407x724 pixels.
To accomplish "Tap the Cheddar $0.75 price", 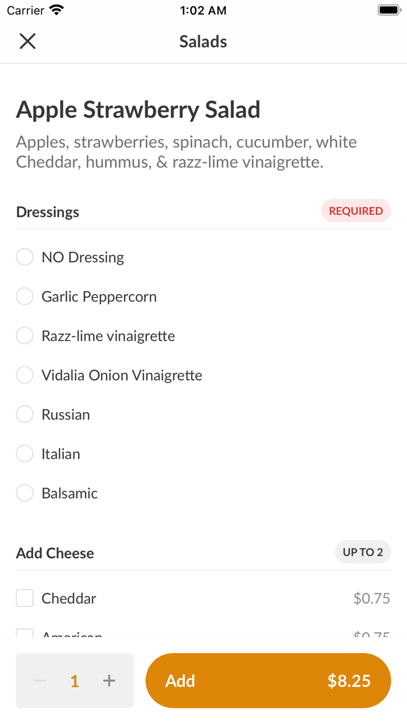I will 372,598.
